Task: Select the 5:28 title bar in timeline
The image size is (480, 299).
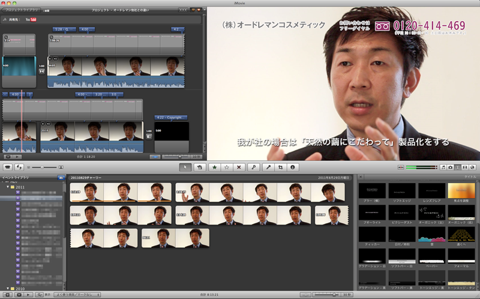Action: [x=64, y=29]
